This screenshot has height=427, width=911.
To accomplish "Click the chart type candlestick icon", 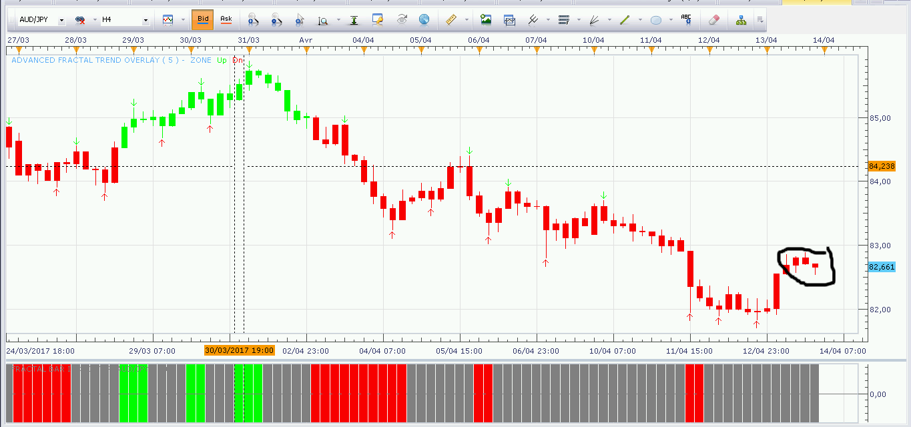I will click(x=168, y=20).
